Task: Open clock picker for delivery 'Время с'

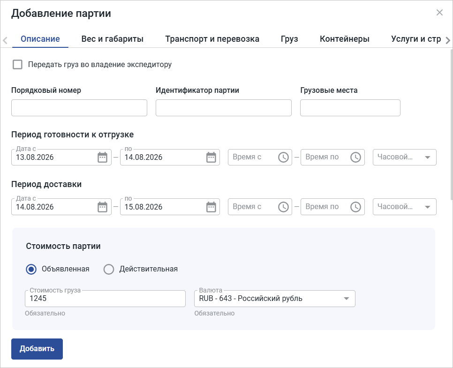Action: [283, 207]
